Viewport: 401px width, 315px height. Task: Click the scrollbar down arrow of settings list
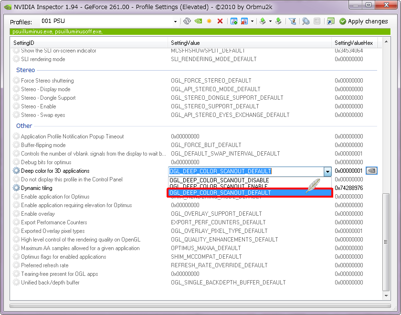click(x=386, y=296)
